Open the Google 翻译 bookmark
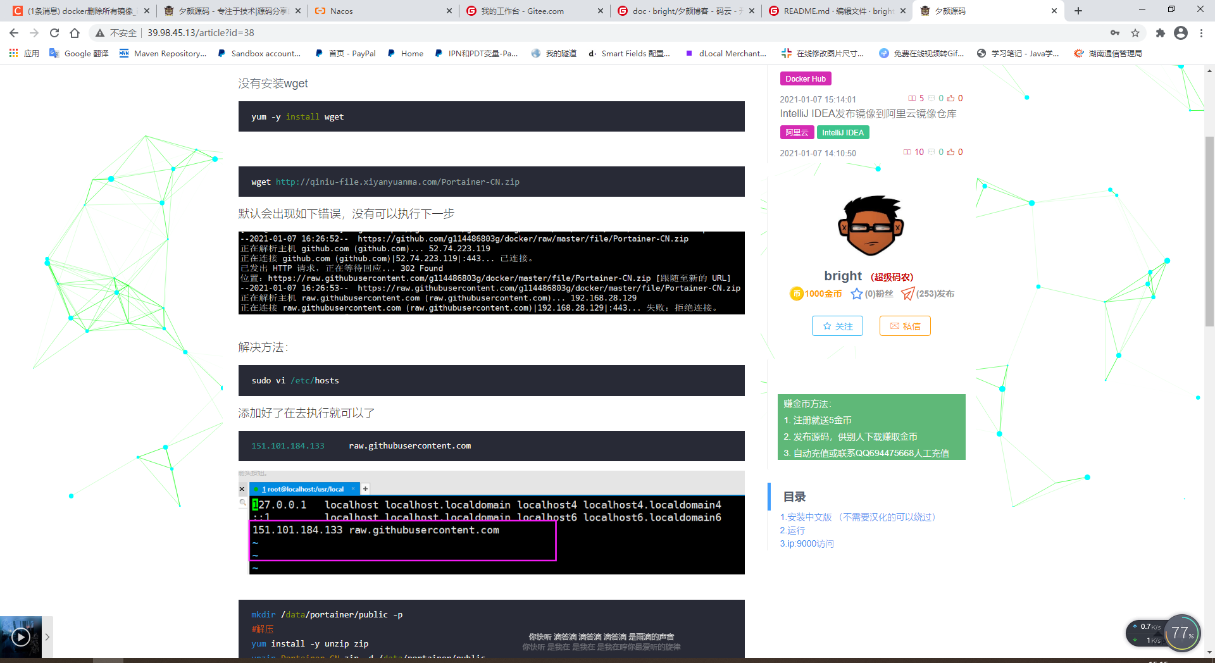 pos(79,53)
